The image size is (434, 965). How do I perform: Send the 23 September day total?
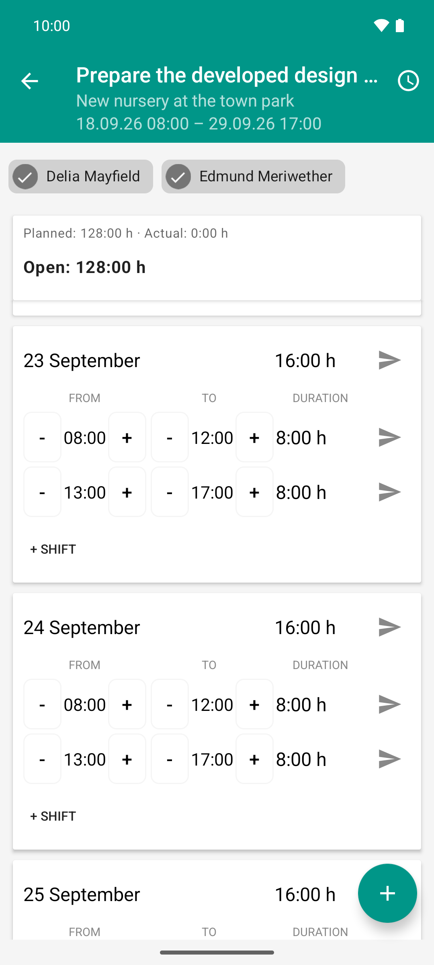389,360
